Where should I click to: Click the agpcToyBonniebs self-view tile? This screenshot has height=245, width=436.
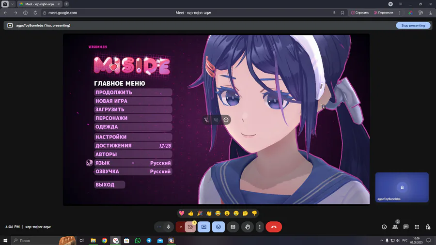(x=402, y=187)
